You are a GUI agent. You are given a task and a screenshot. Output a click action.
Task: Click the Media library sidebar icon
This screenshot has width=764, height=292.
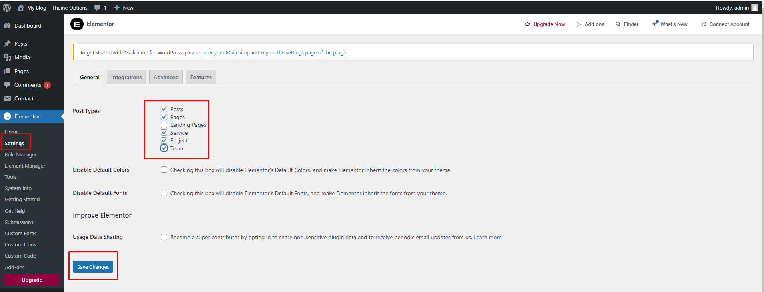pos(7,57)
